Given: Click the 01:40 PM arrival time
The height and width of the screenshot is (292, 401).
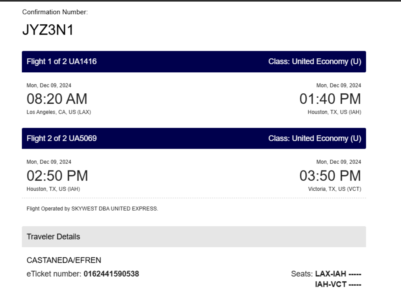Looking at the screenshot, I should [330, 99].
